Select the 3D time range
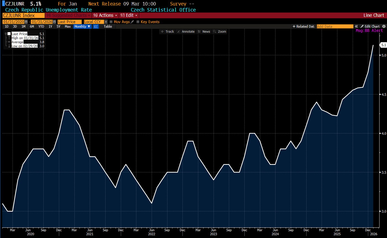 pos(15,26)
